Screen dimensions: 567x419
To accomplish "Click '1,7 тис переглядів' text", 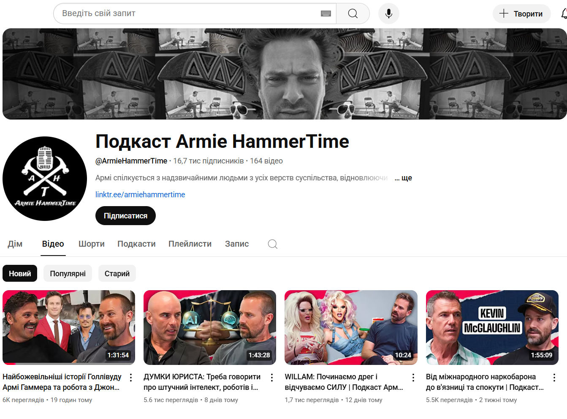I will [312, 400].
